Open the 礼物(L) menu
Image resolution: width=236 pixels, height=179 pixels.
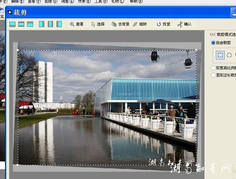118,2
